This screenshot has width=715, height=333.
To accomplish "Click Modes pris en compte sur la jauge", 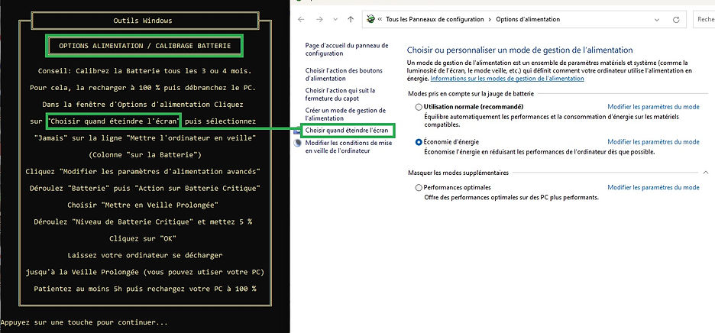I will [471, 93].
